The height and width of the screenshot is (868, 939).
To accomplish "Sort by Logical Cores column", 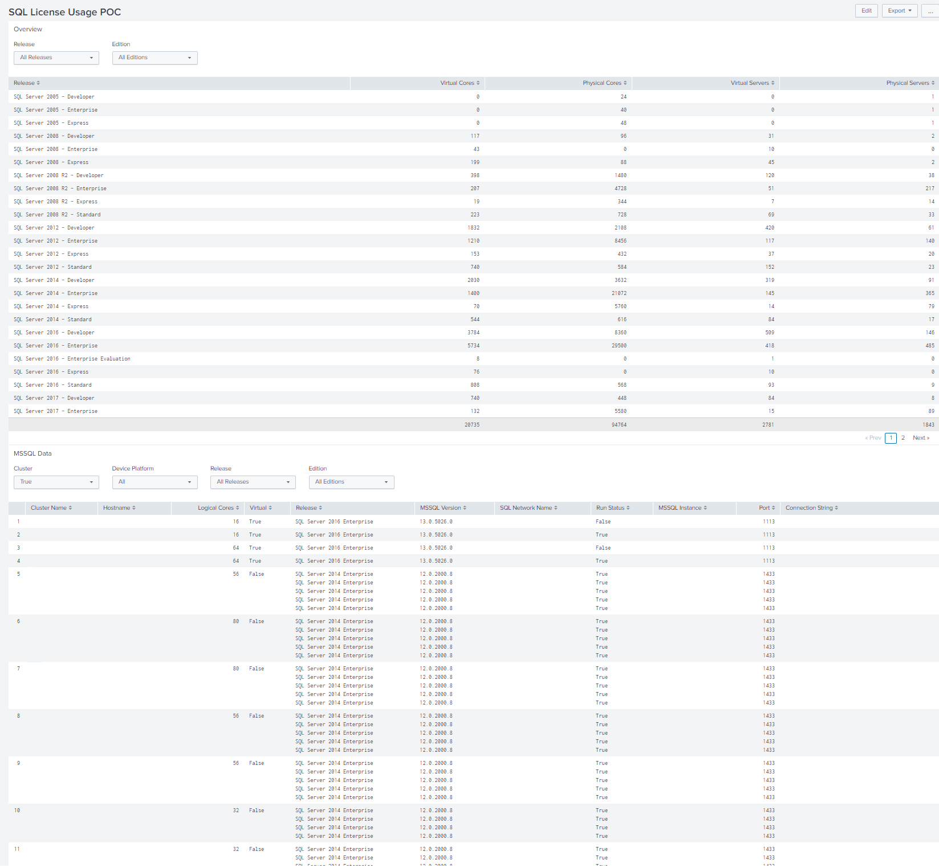I will tap(218, 508).
